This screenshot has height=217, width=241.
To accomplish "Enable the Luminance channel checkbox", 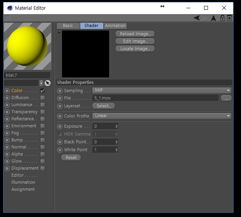I will (x=42, y=105).
